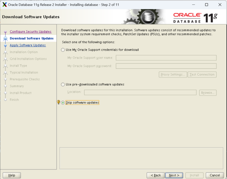Click the My Oracle Support password field

pyautogui.click(x=166, y=66)
